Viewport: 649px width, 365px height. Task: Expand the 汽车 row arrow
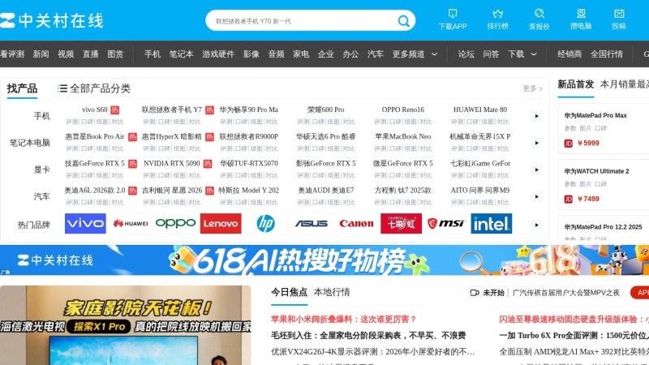pos(536,196)
